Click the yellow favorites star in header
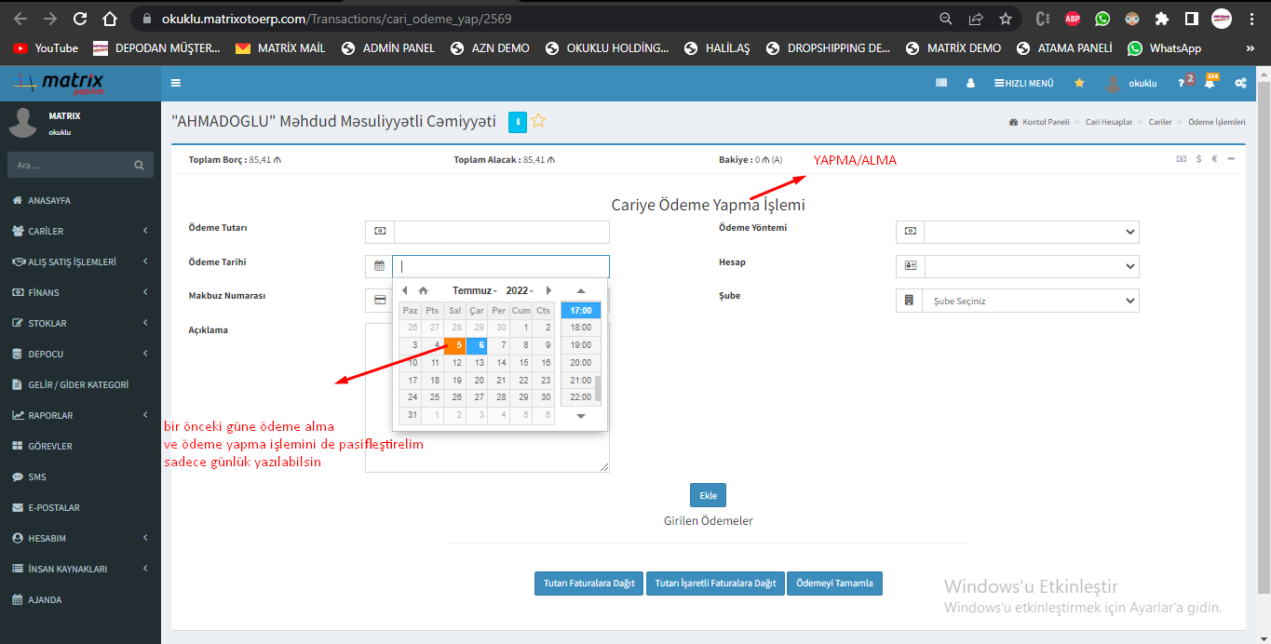This screenshot has width=1271, height=644. [x=1079, y=83]
